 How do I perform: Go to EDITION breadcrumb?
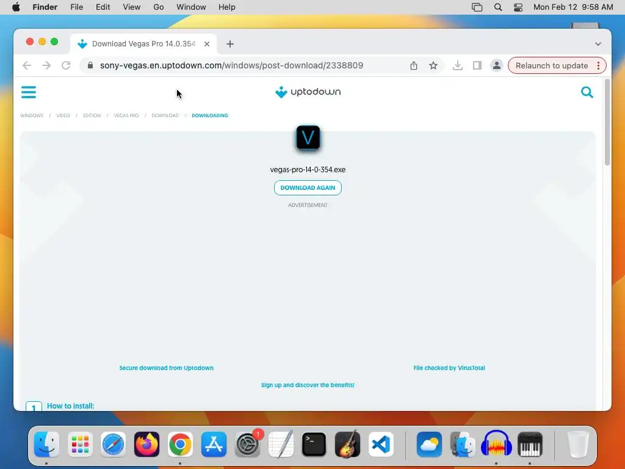pyautogui.click(x=92, y=115)
